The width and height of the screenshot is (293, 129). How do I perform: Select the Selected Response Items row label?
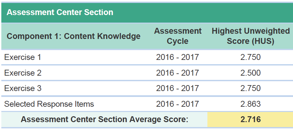tap(49, 104)
